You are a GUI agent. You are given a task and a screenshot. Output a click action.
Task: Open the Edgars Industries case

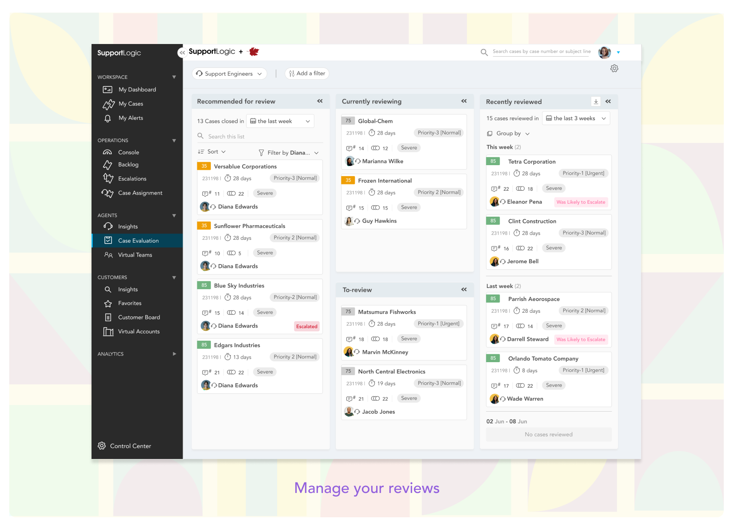[x=259, y=366]
